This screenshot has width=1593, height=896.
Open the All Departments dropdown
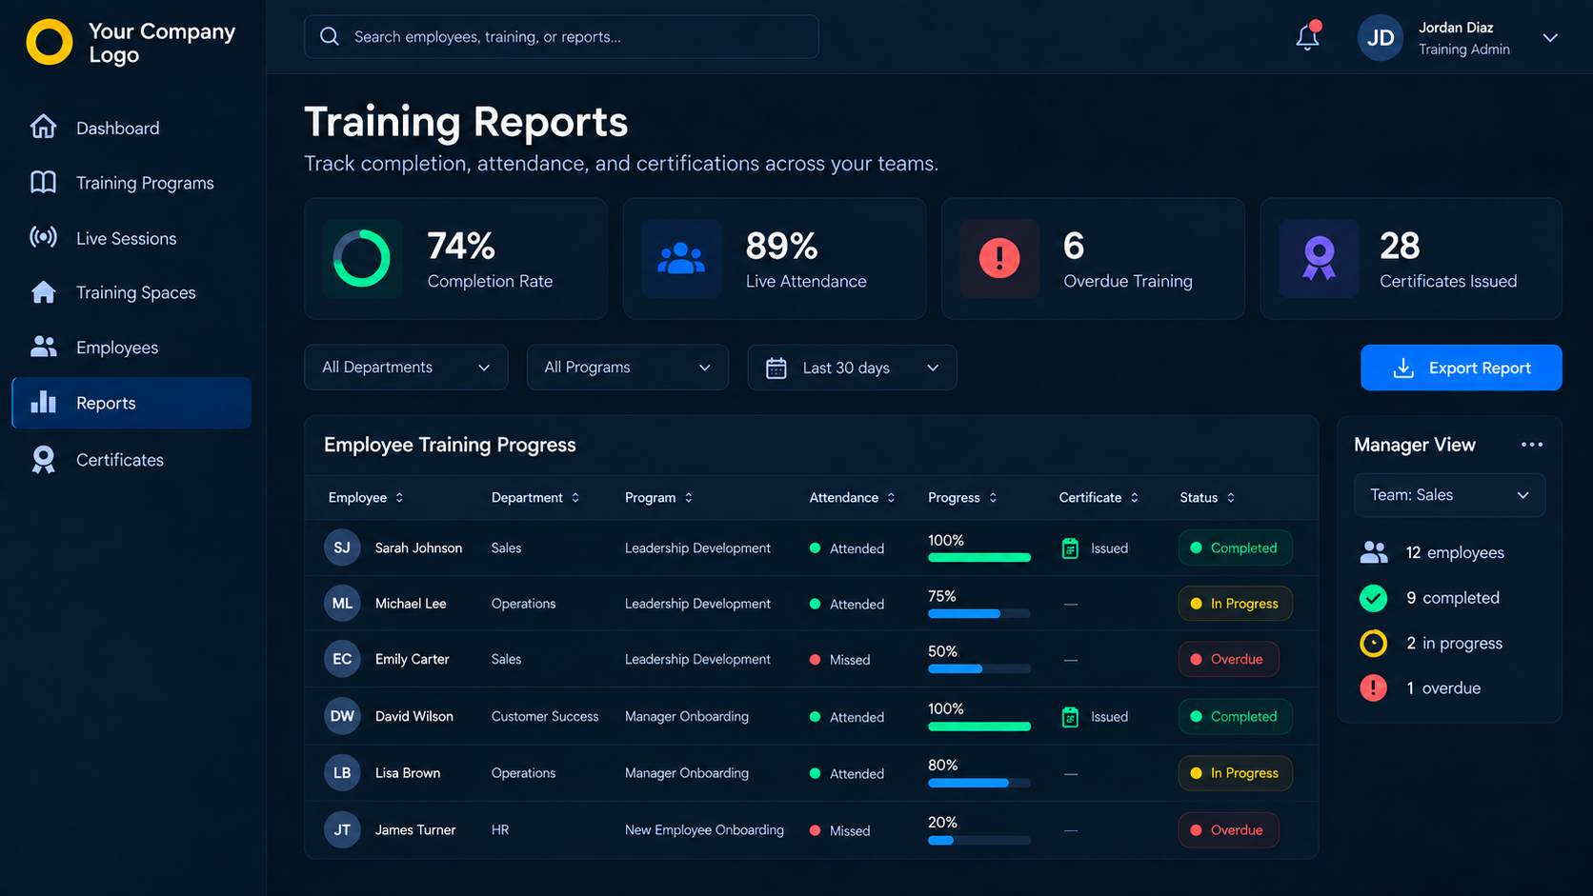click(406, 368)
